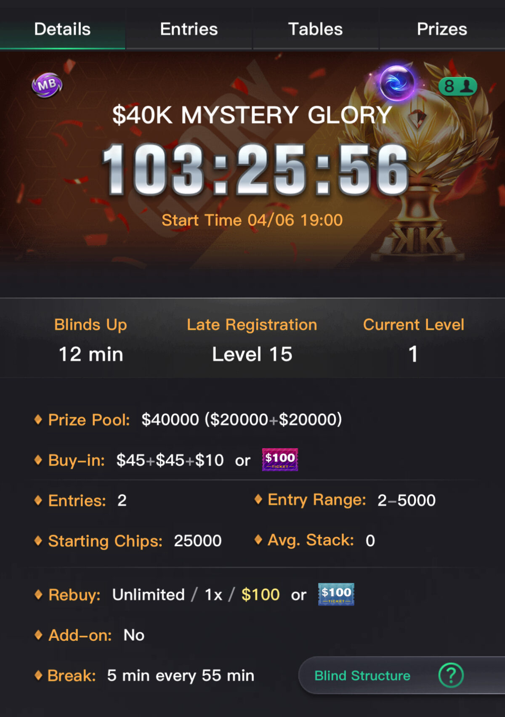
Task: Click the blue $100 ticket next to Rebuy
Action: pyautogui.click(x=336, y=594)
